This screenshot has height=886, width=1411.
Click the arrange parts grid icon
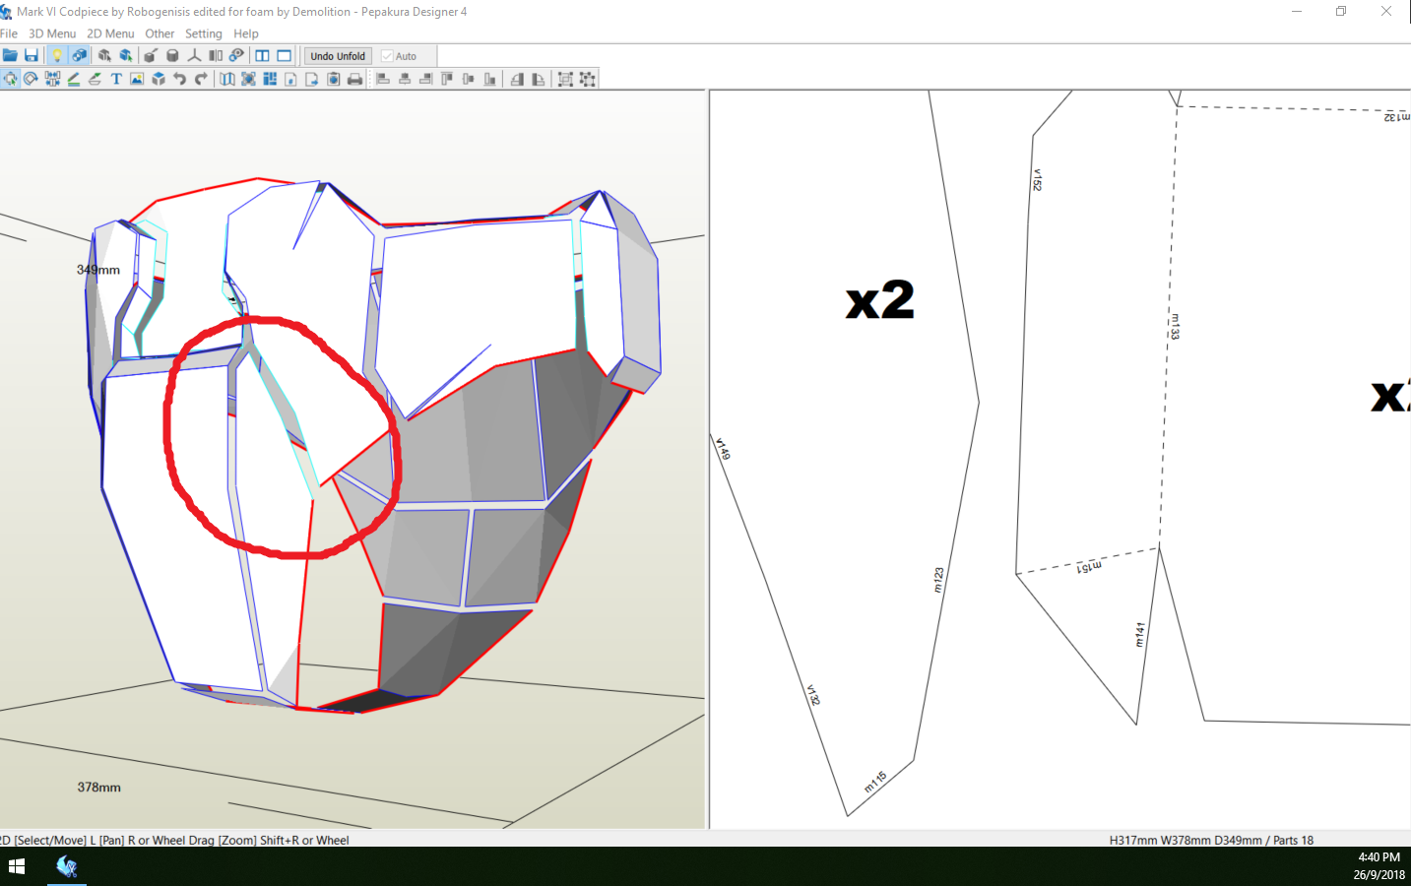(270, 79)
